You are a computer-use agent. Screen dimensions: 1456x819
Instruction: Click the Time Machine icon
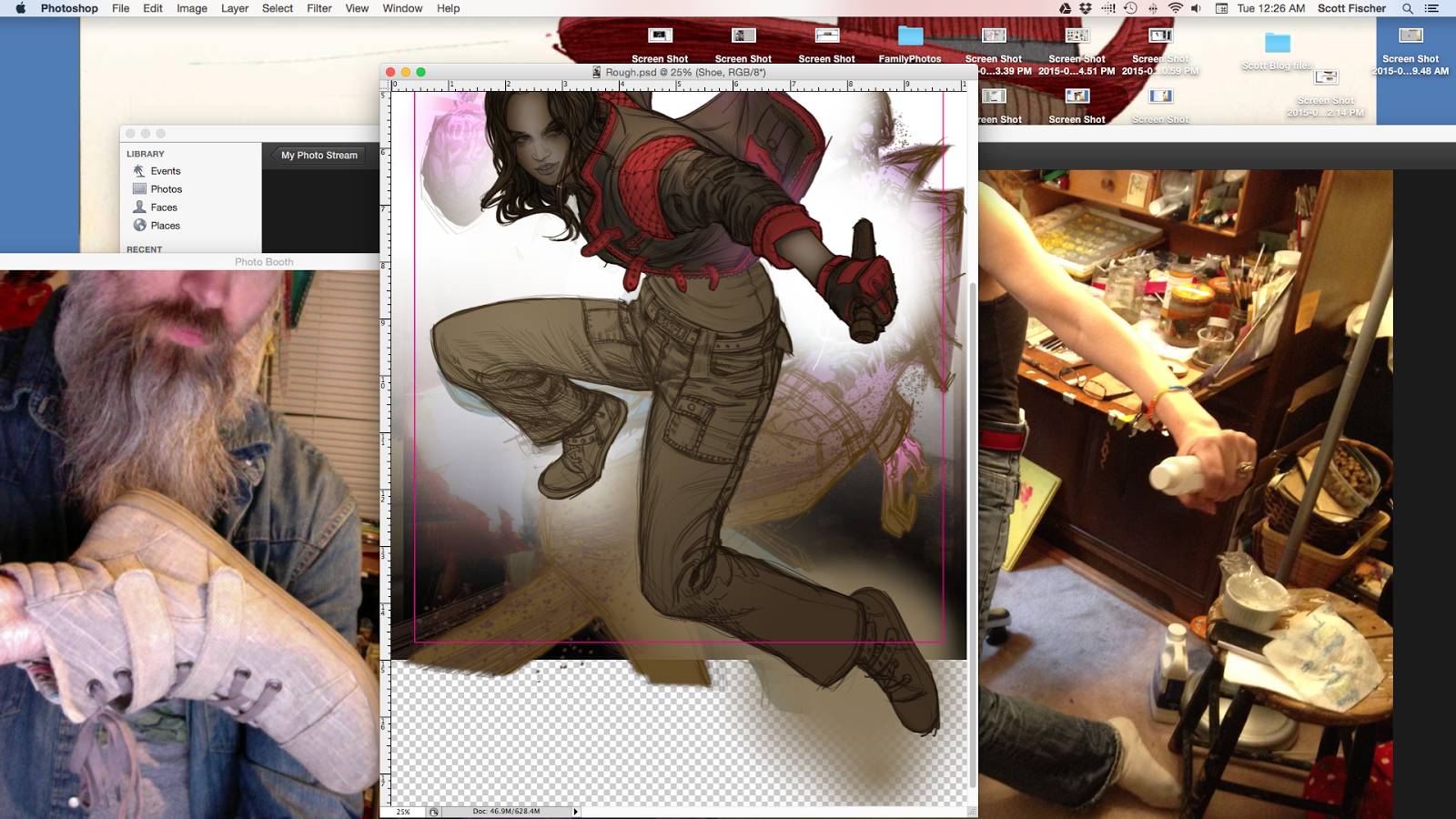[1130, 8]
